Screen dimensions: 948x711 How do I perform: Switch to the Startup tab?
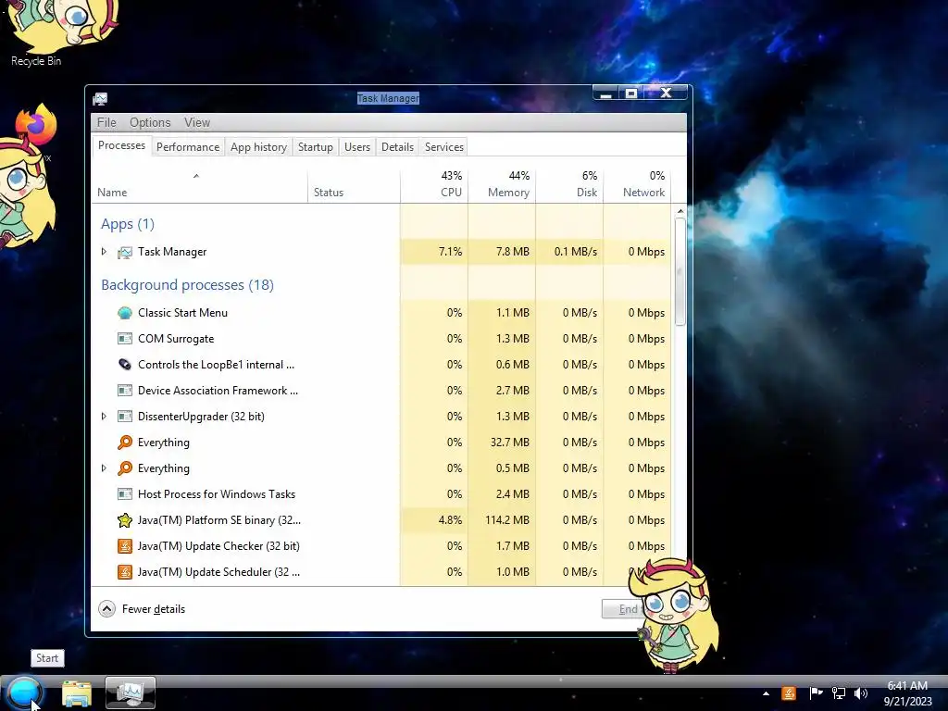click(316, 147)
